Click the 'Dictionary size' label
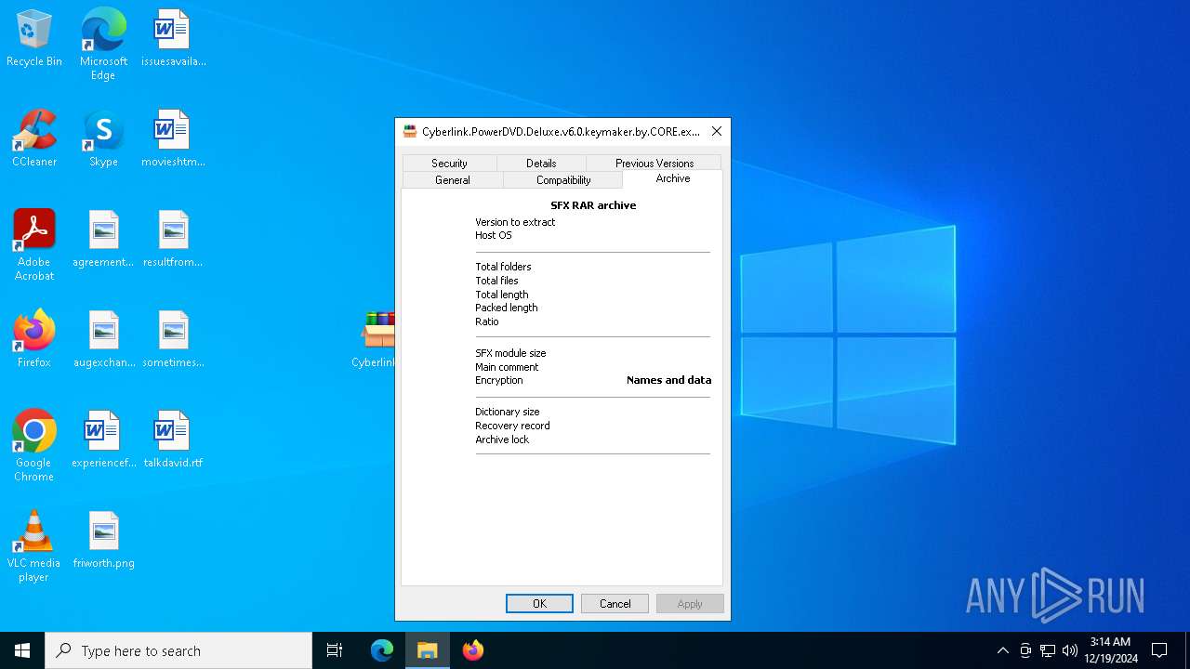This screenshot has height=669, width=1190. pyautogui.click(x=508, y=412)
